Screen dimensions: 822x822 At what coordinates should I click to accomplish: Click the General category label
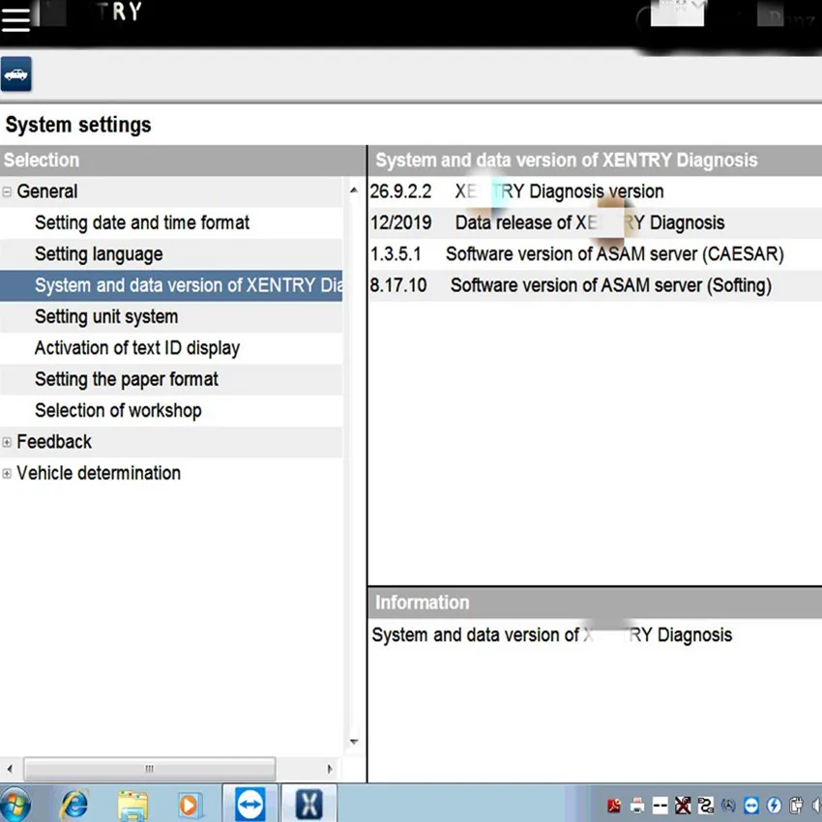pos(47,191)
